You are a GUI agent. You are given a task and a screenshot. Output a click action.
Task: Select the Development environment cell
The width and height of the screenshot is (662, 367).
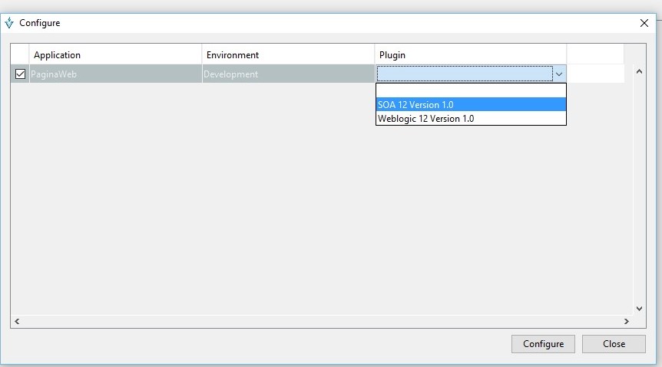tap(288, 74)
